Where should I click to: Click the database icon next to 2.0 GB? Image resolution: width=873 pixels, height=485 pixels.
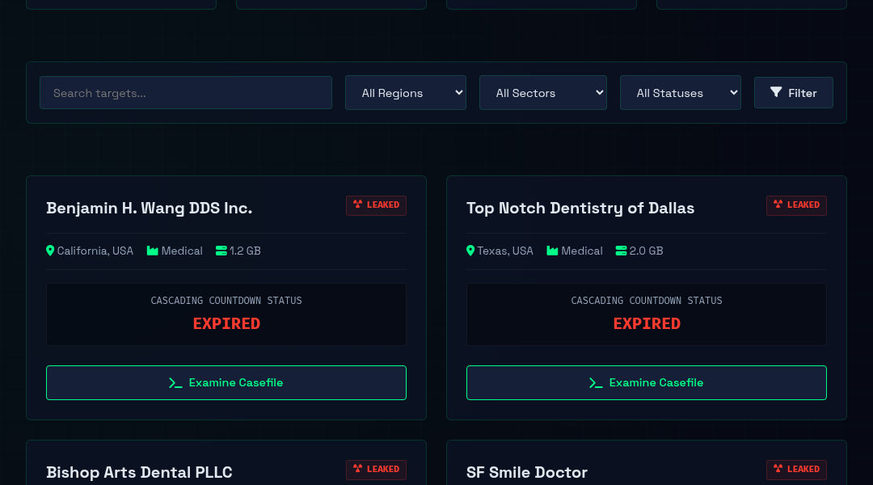coord(621,251)
